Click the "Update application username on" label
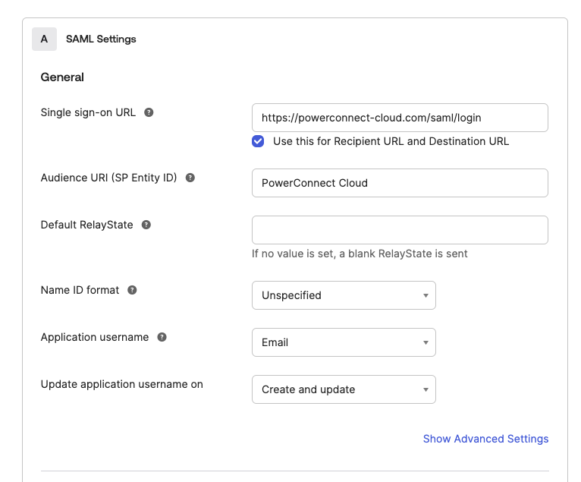The height and width of the screenshot is (482, 581). tap(121, 384)
